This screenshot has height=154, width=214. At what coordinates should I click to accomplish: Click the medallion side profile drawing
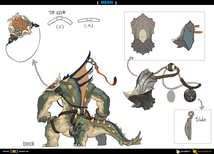coord(189,126)
